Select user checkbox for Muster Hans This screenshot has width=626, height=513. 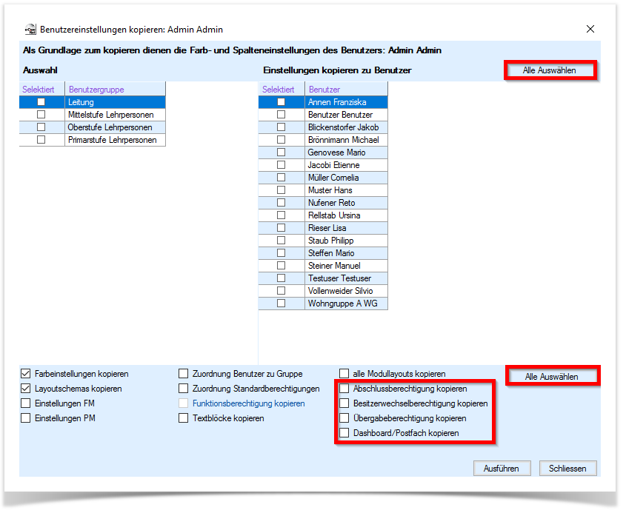tap(281, 190)
